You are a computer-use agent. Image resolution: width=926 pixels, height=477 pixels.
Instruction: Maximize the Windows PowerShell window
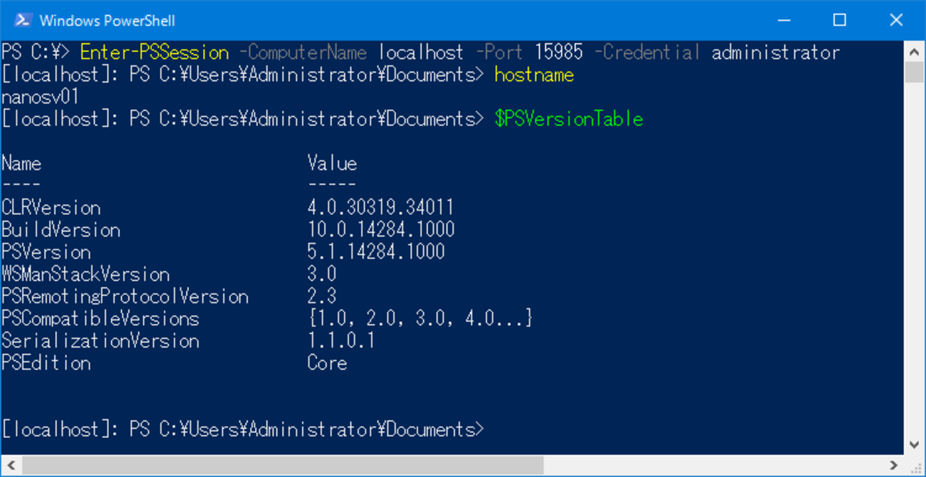840,20
